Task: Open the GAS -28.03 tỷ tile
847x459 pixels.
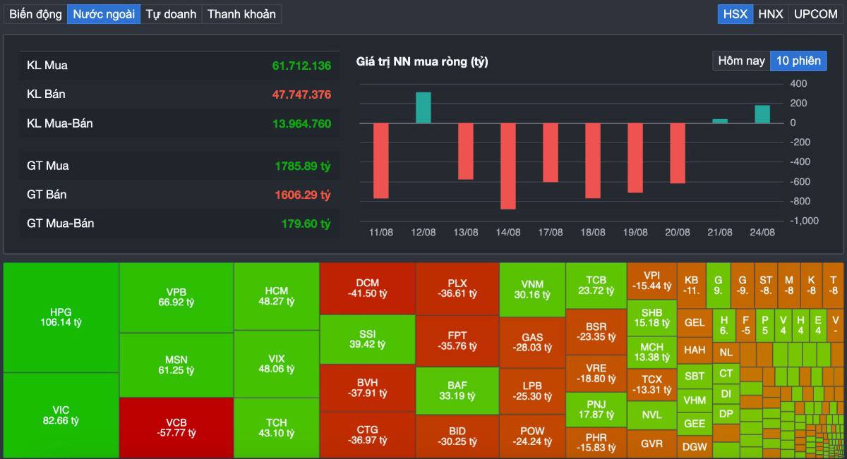Action: pyautogui.click(x=533, y=343)
